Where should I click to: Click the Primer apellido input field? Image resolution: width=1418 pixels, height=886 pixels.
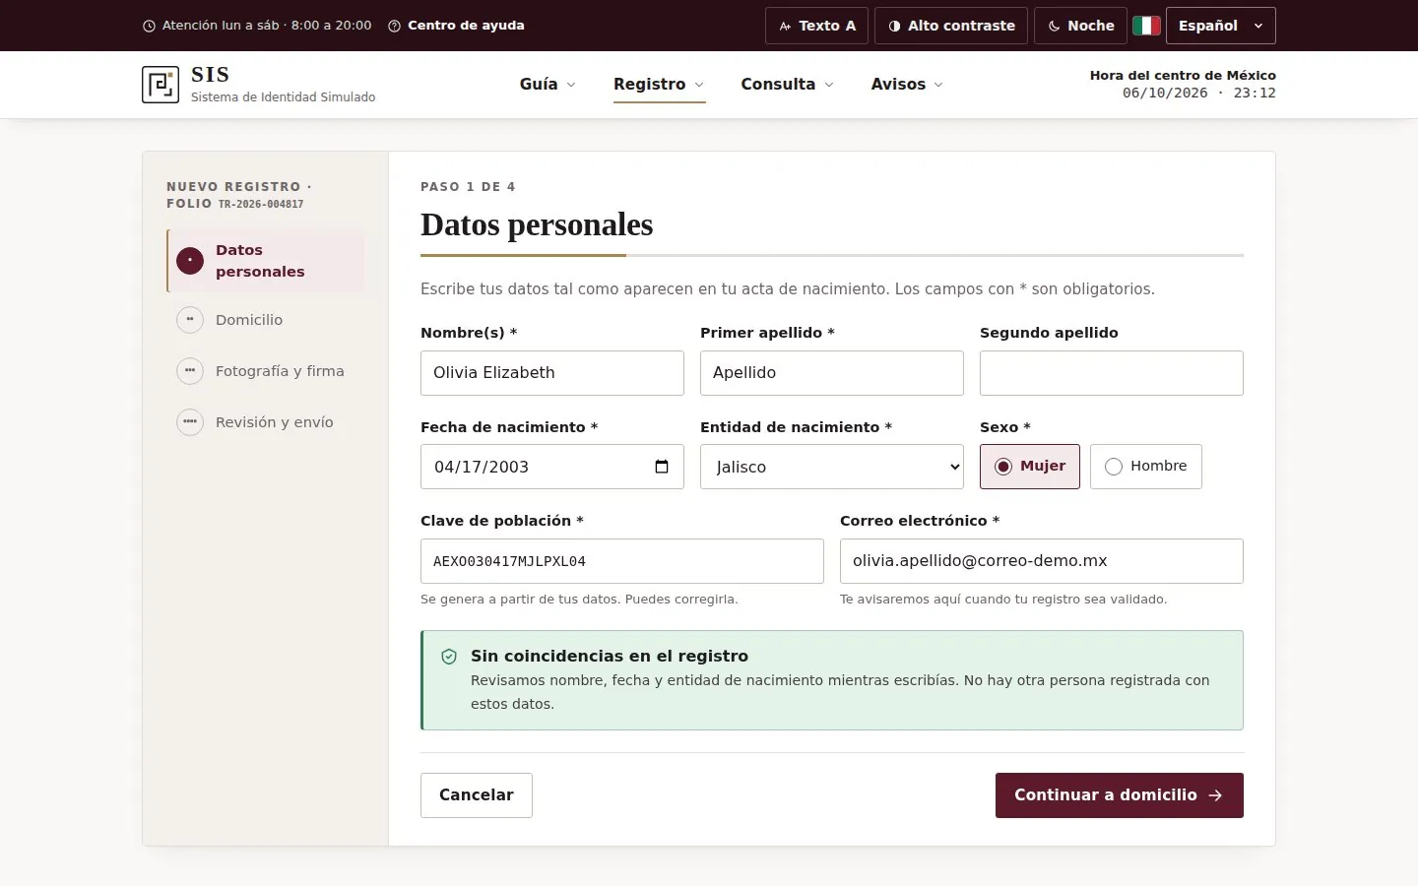coord(832,373)
